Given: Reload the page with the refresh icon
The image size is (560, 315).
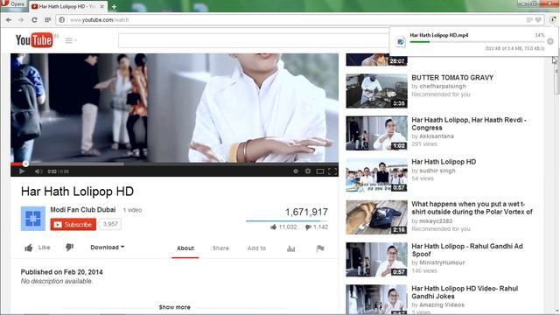Looking at the screenshot, I should click(34, 20).
